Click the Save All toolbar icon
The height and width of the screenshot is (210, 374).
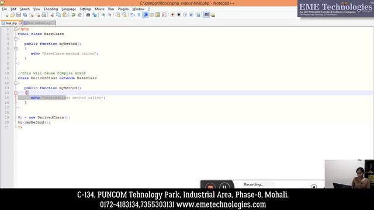[x=25, y=15]
